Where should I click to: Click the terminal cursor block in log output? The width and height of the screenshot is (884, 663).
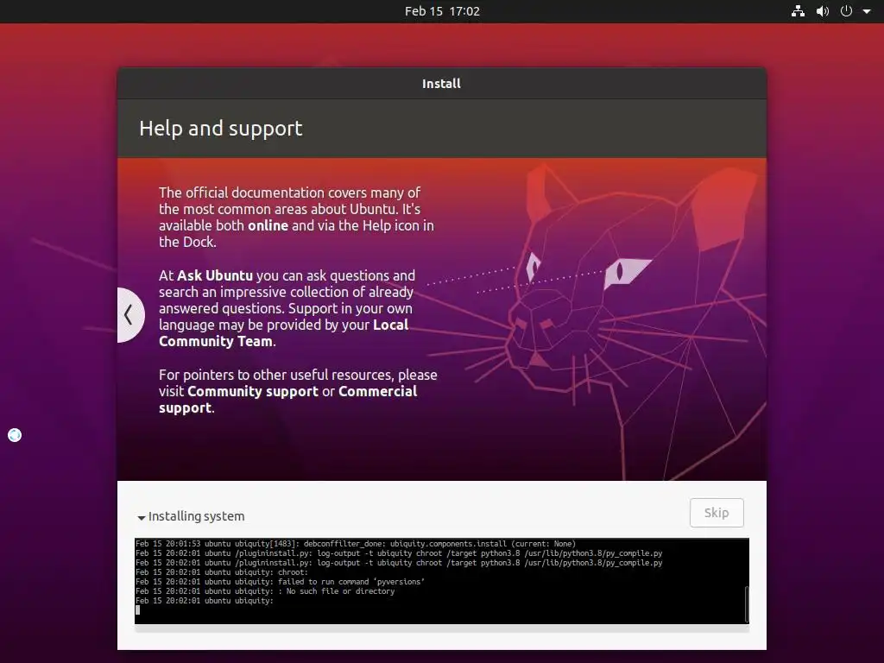[137, 610]
